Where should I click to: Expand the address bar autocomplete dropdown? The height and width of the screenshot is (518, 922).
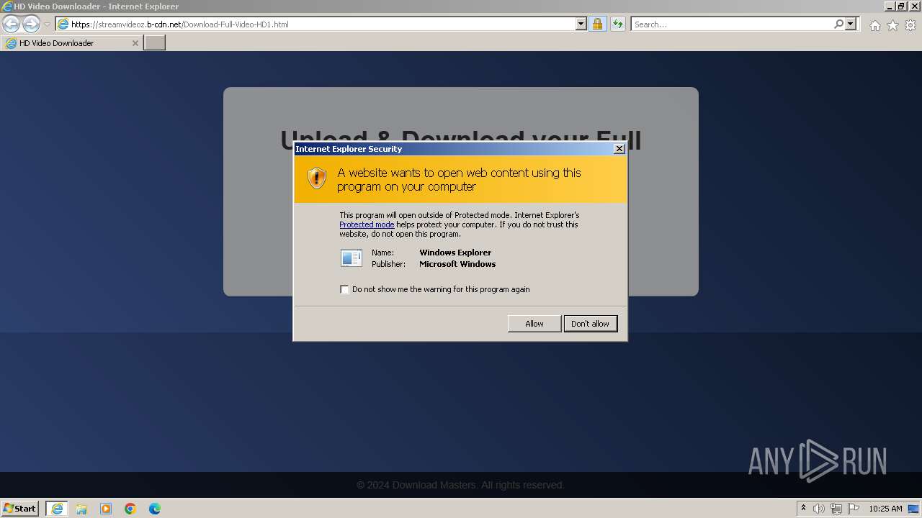581,24
